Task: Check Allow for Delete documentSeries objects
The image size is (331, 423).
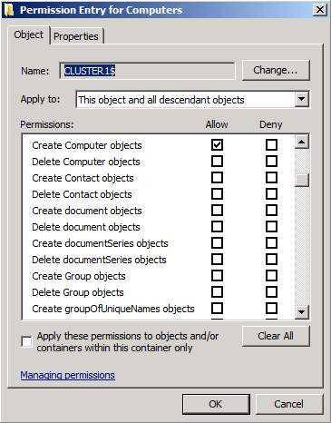Action: pyautogui.click(x=217, y=260)
